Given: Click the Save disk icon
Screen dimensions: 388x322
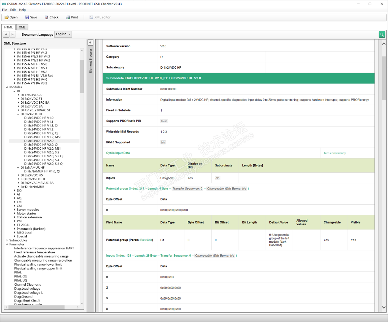Looking at the screenshot, I should coord(27,17).
